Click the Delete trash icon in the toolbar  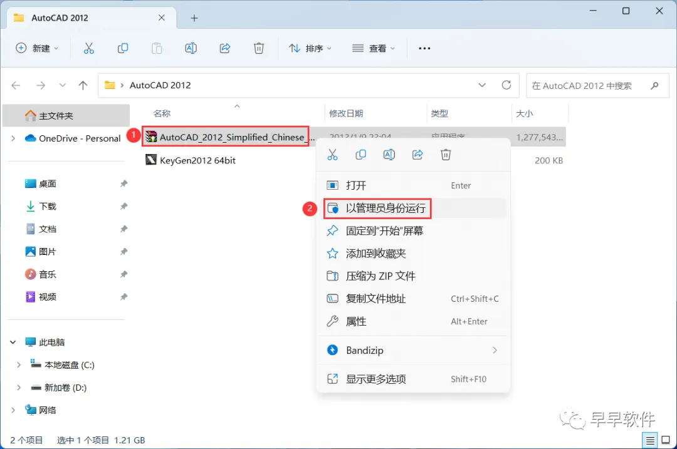pos(259,48)
